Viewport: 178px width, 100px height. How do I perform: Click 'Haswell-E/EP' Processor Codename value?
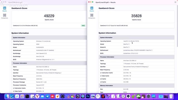(40, 85)
